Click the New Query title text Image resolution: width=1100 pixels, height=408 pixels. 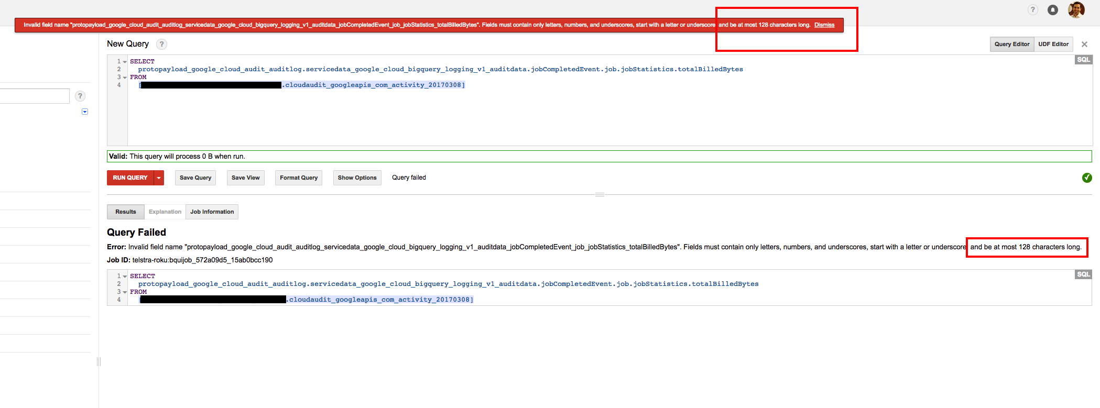pyautogui.click(x=128, y=44)
